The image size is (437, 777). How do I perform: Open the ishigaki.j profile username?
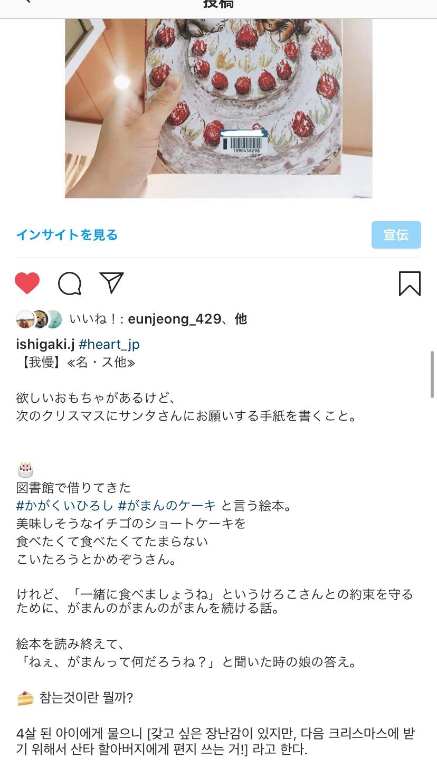point(45,345)
